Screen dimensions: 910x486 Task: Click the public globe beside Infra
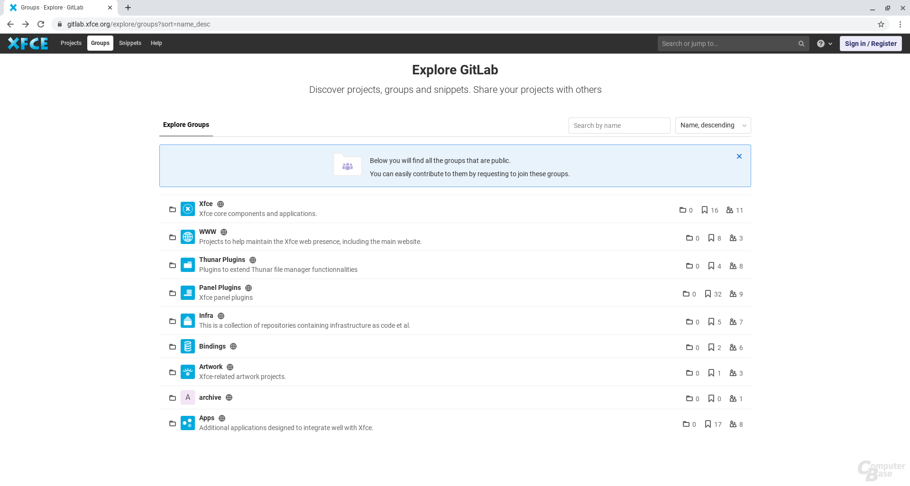pos(221,316)
